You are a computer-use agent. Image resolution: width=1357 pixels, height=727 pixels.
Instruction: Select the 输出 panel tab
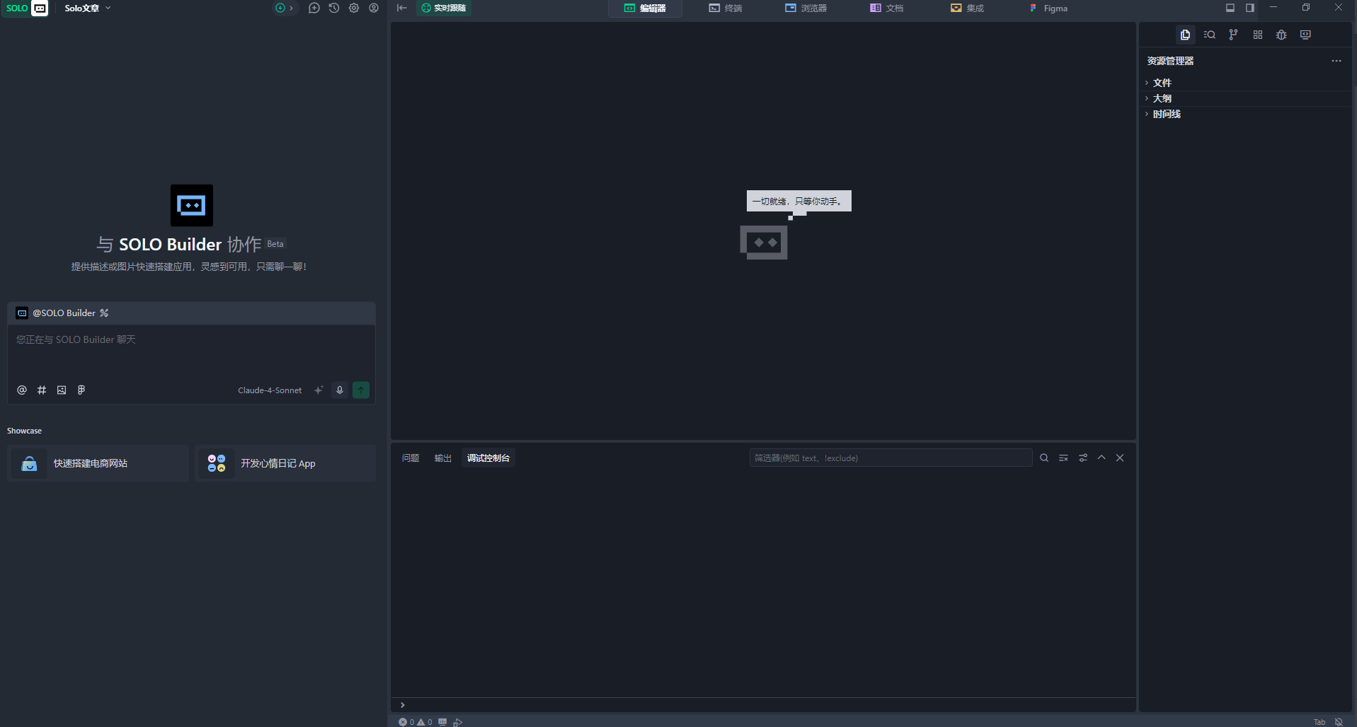(442, 458)
